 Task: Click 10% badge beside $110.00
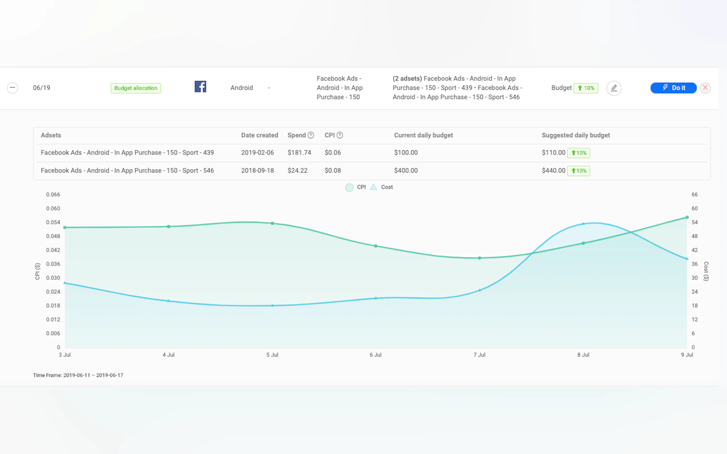point(578,153)
